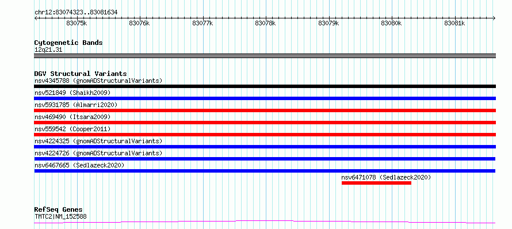This screenshot has height=229, width=512.
Task: Click the 83079k ruler tick label
Action: tap(329, 23)
